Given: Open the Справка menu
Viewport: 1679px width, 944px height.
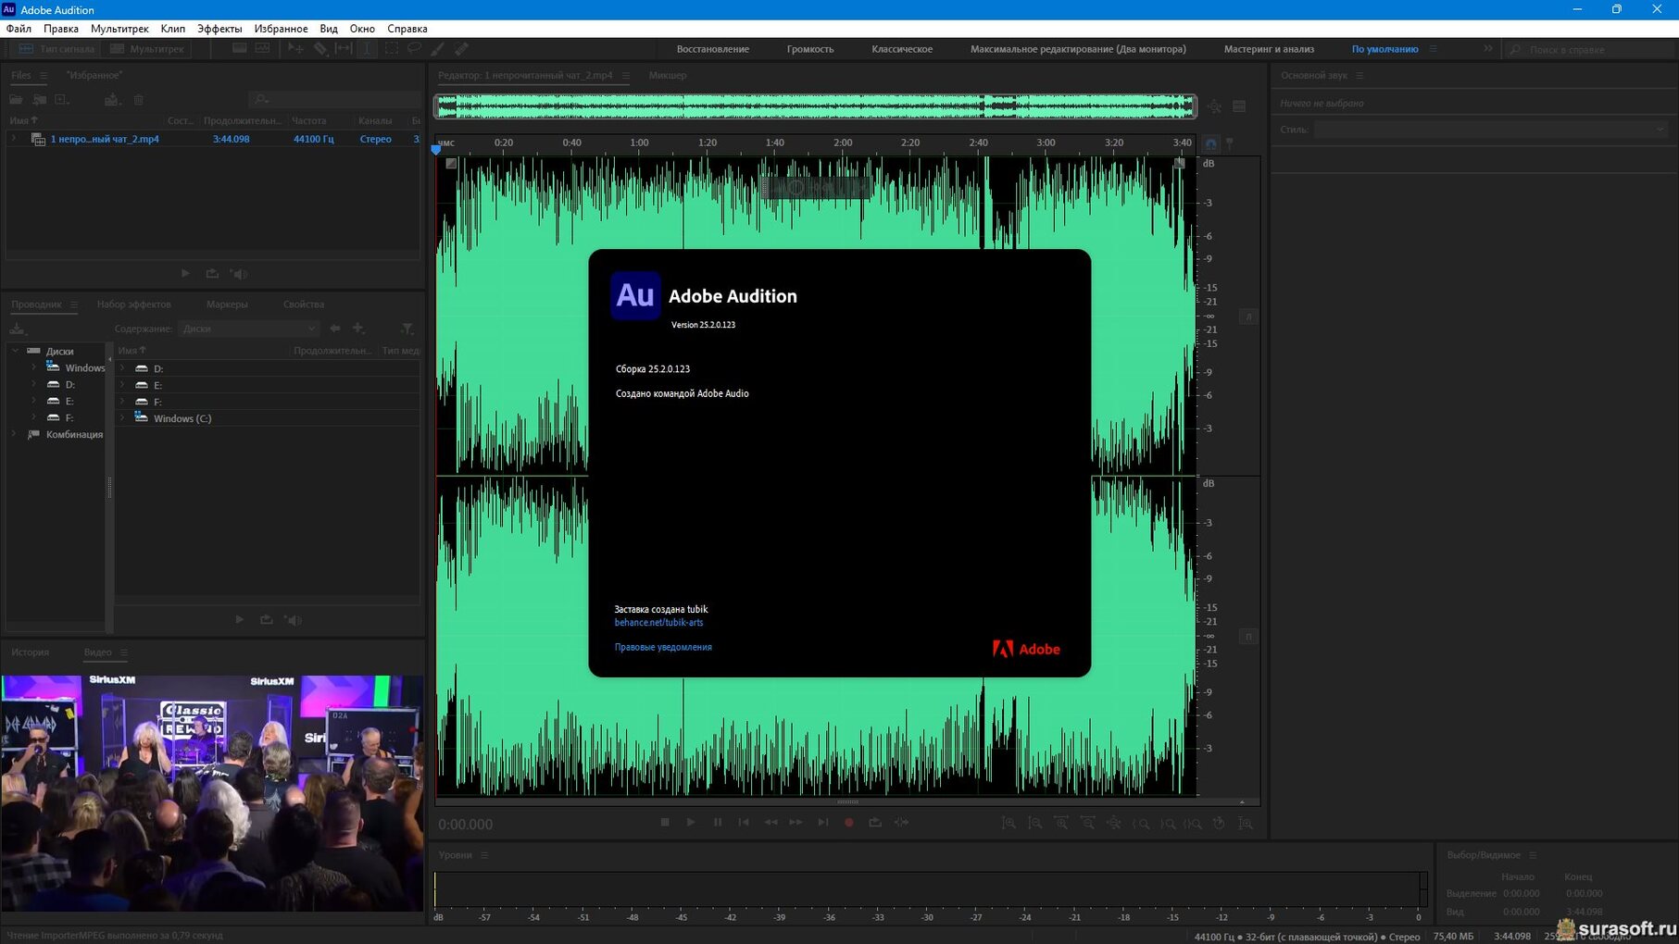Looking at the screenshot, I should click(407, 29).
